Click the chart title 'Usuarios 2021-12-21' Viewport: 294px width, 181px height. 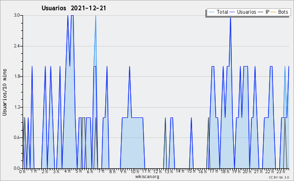(74, 8)
